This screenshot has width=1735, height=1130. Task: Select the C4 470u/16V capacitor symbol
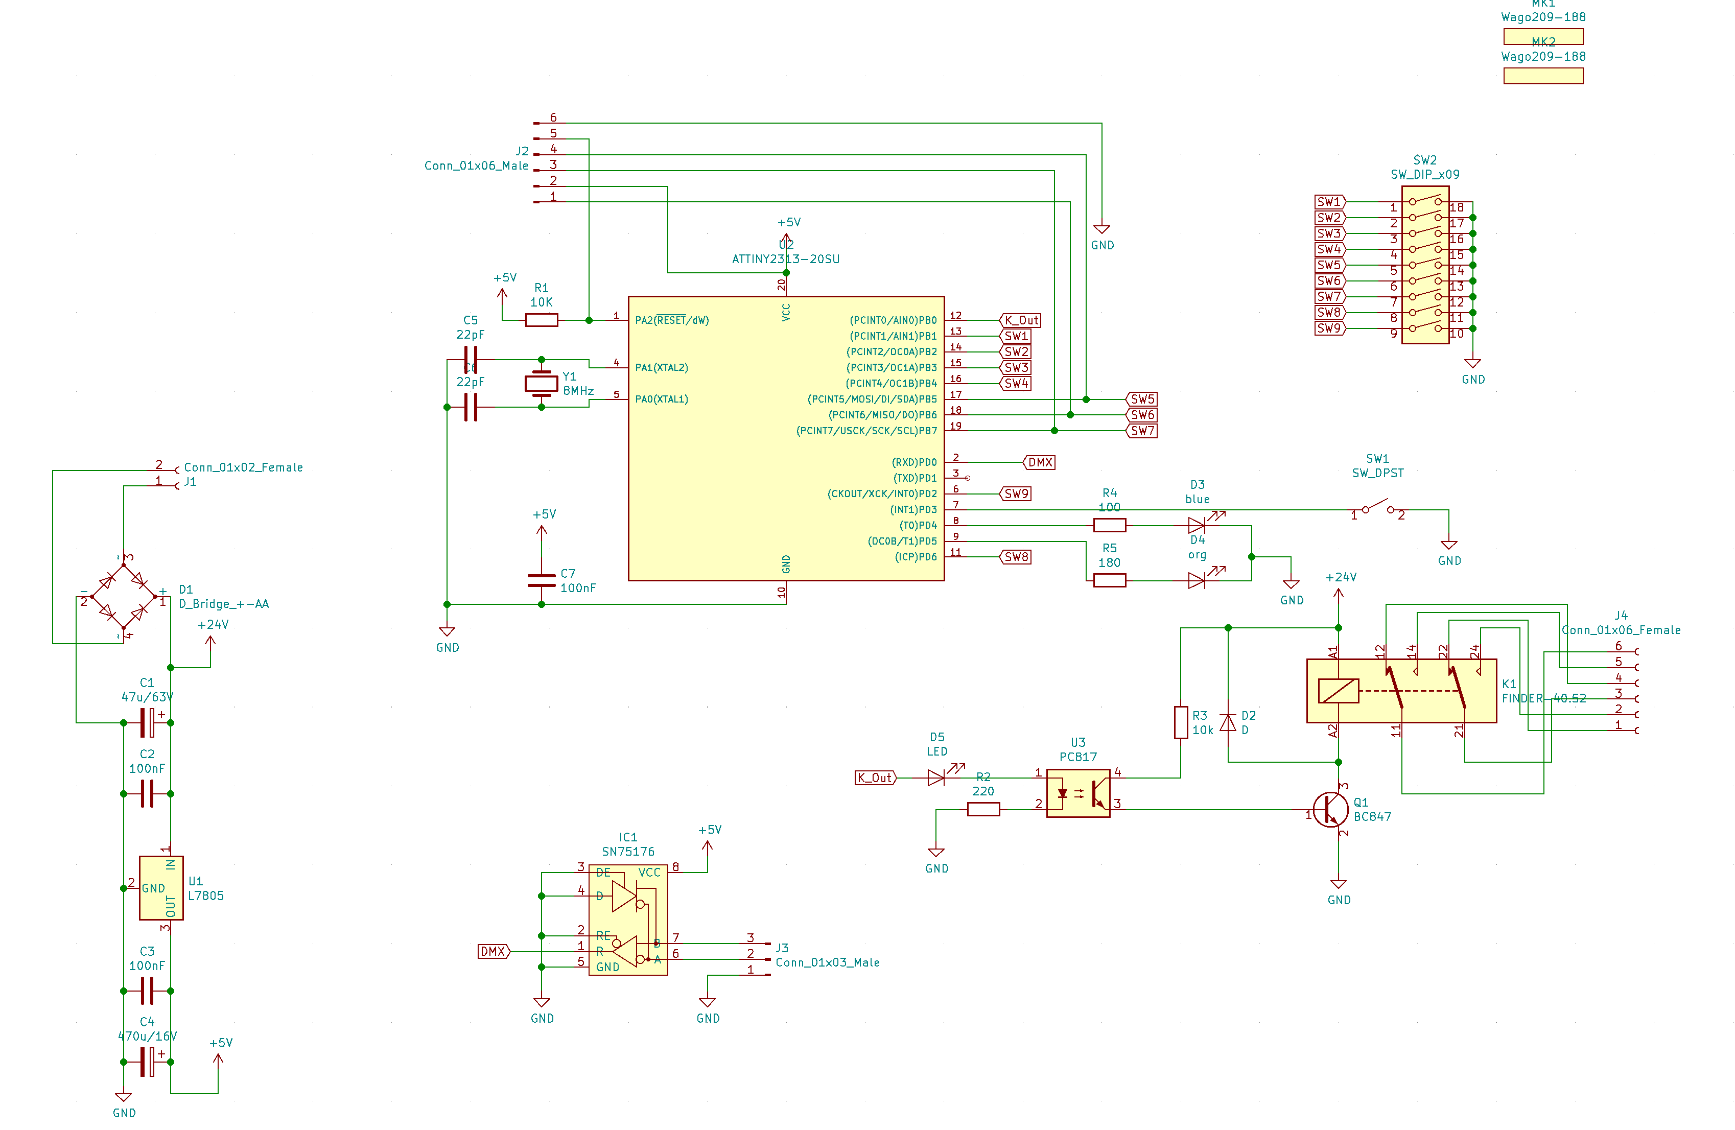tap(147, 1062)
